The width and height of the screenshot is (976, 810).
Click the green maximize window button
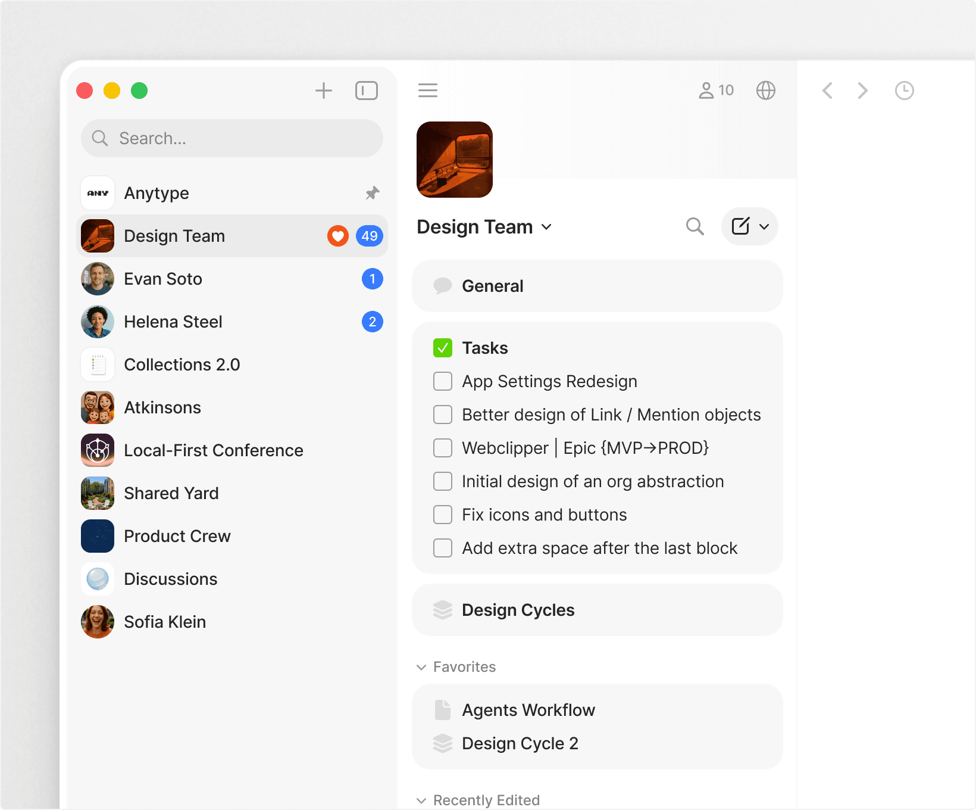[x=139, y=91]
